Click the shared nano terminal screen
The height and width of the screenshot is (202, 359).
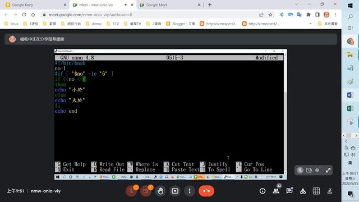[x=171, y=114]
